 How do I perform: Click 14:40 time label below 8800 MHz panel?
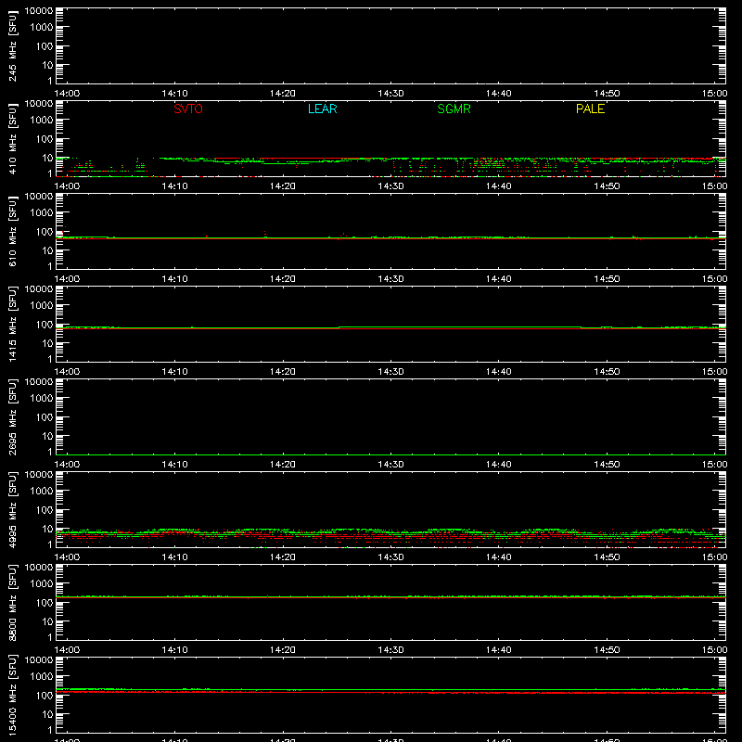pos(499,650)
